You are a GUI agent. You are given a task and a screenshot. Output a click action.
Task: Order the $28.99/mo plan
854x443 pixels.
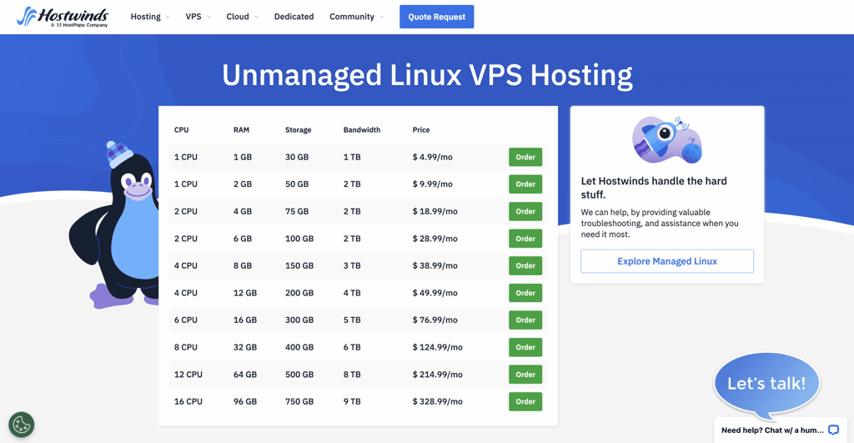(x=525, y=239)
